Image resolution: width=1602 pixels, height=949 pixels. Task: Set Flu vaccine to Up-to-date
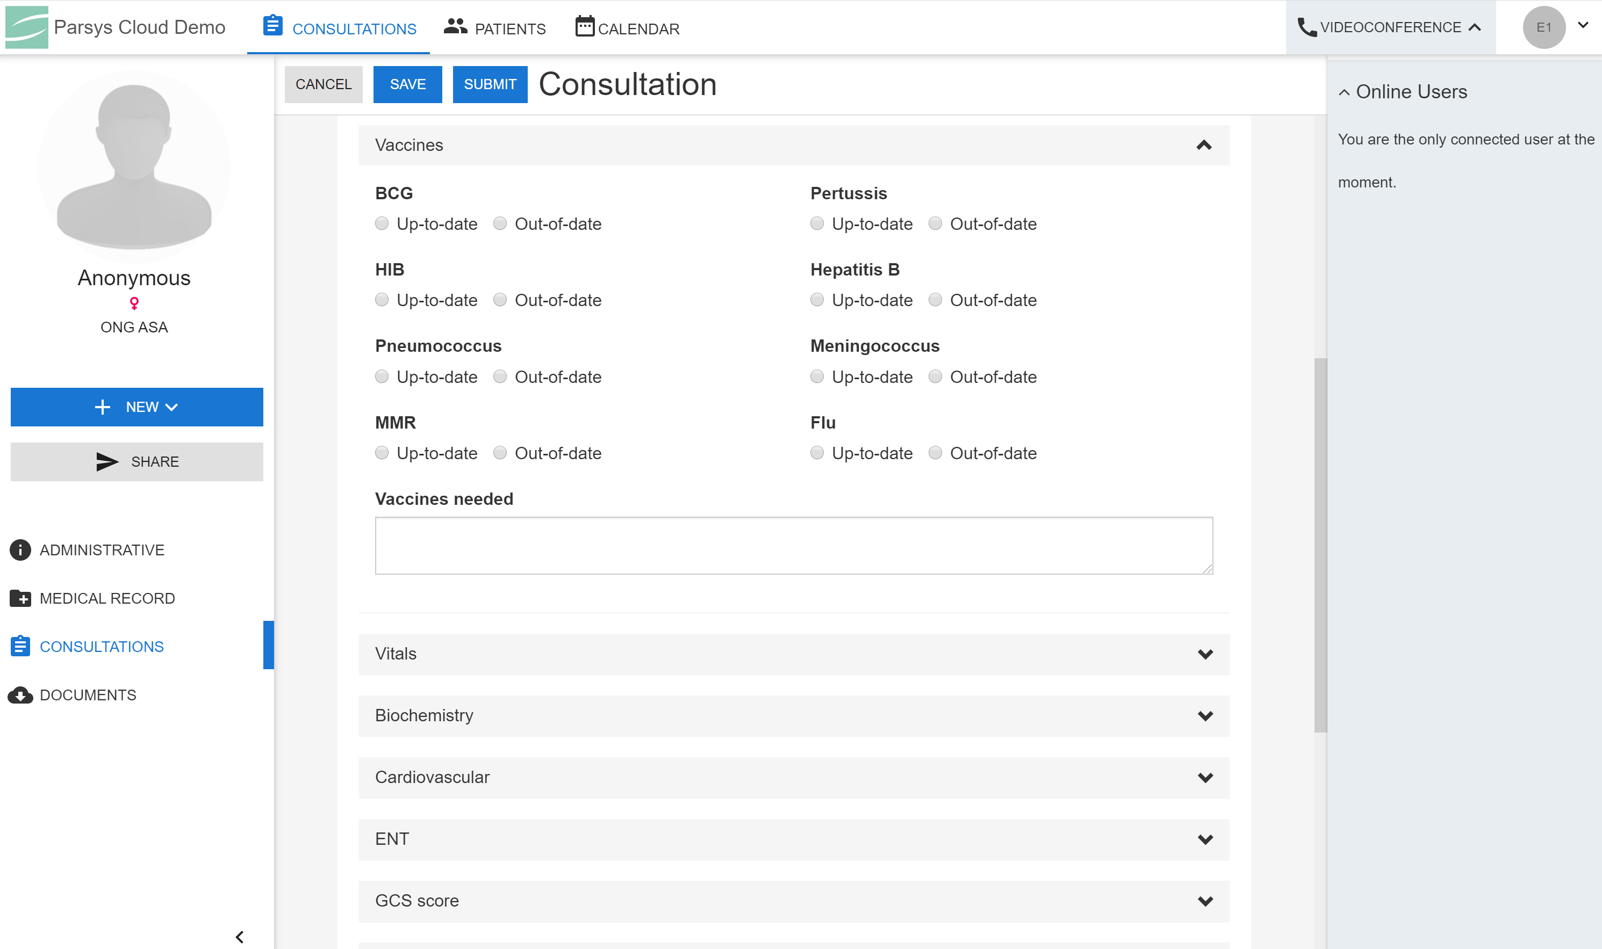[817, 453]
